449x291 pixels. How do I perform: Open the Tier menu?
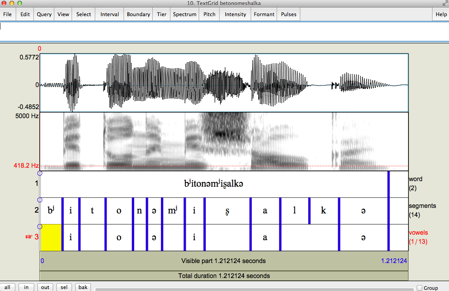click(x=161, y=14)
